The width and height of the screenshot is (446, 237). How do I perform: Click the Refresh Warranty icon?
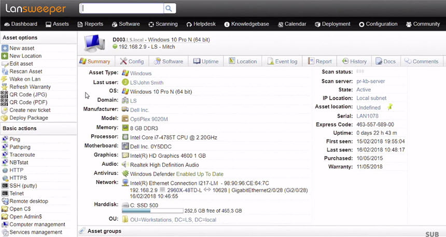click(x=5, y=87)
